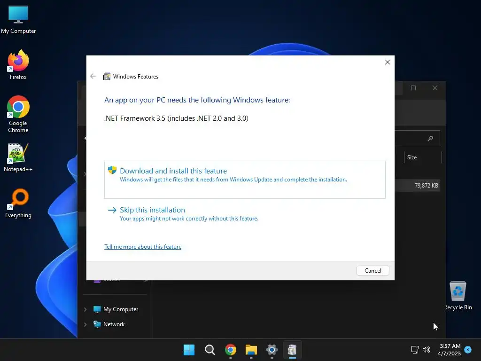
Task: Open Recycle Bin on desktop
Action: [458, 296]
